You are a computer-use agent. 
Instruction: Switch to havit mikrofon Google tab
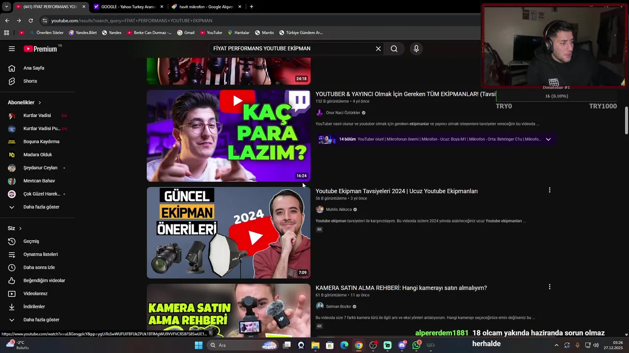click(x=205, y=7)
